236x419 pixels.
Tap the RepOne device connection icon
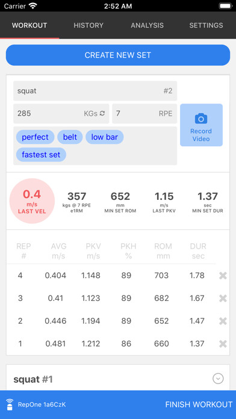point(10,405)
